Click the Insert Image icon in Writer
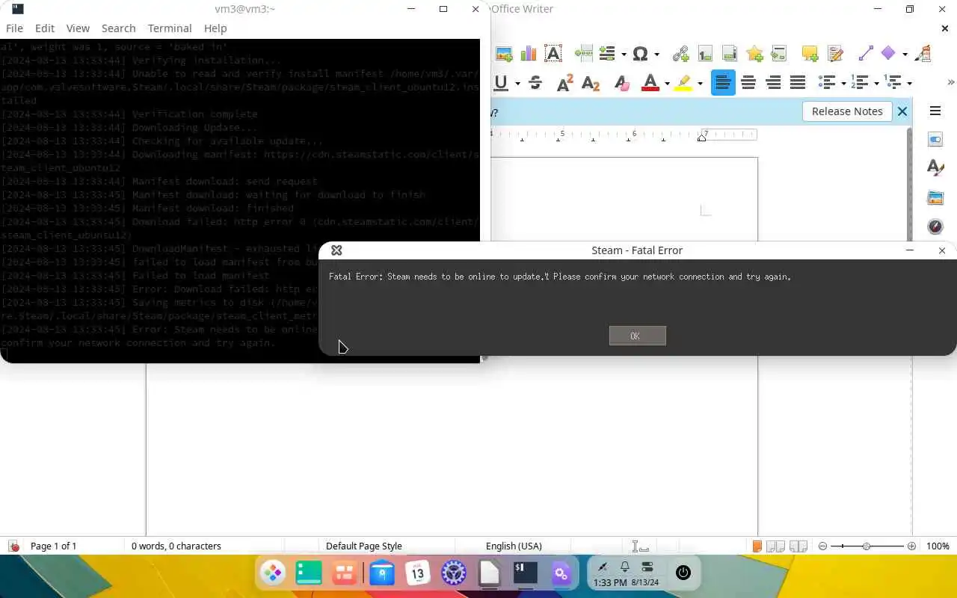 click(504, 54)
